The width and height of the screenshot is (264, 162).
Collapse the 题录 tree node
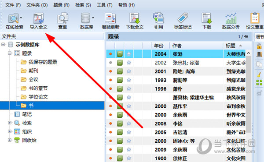10,53
